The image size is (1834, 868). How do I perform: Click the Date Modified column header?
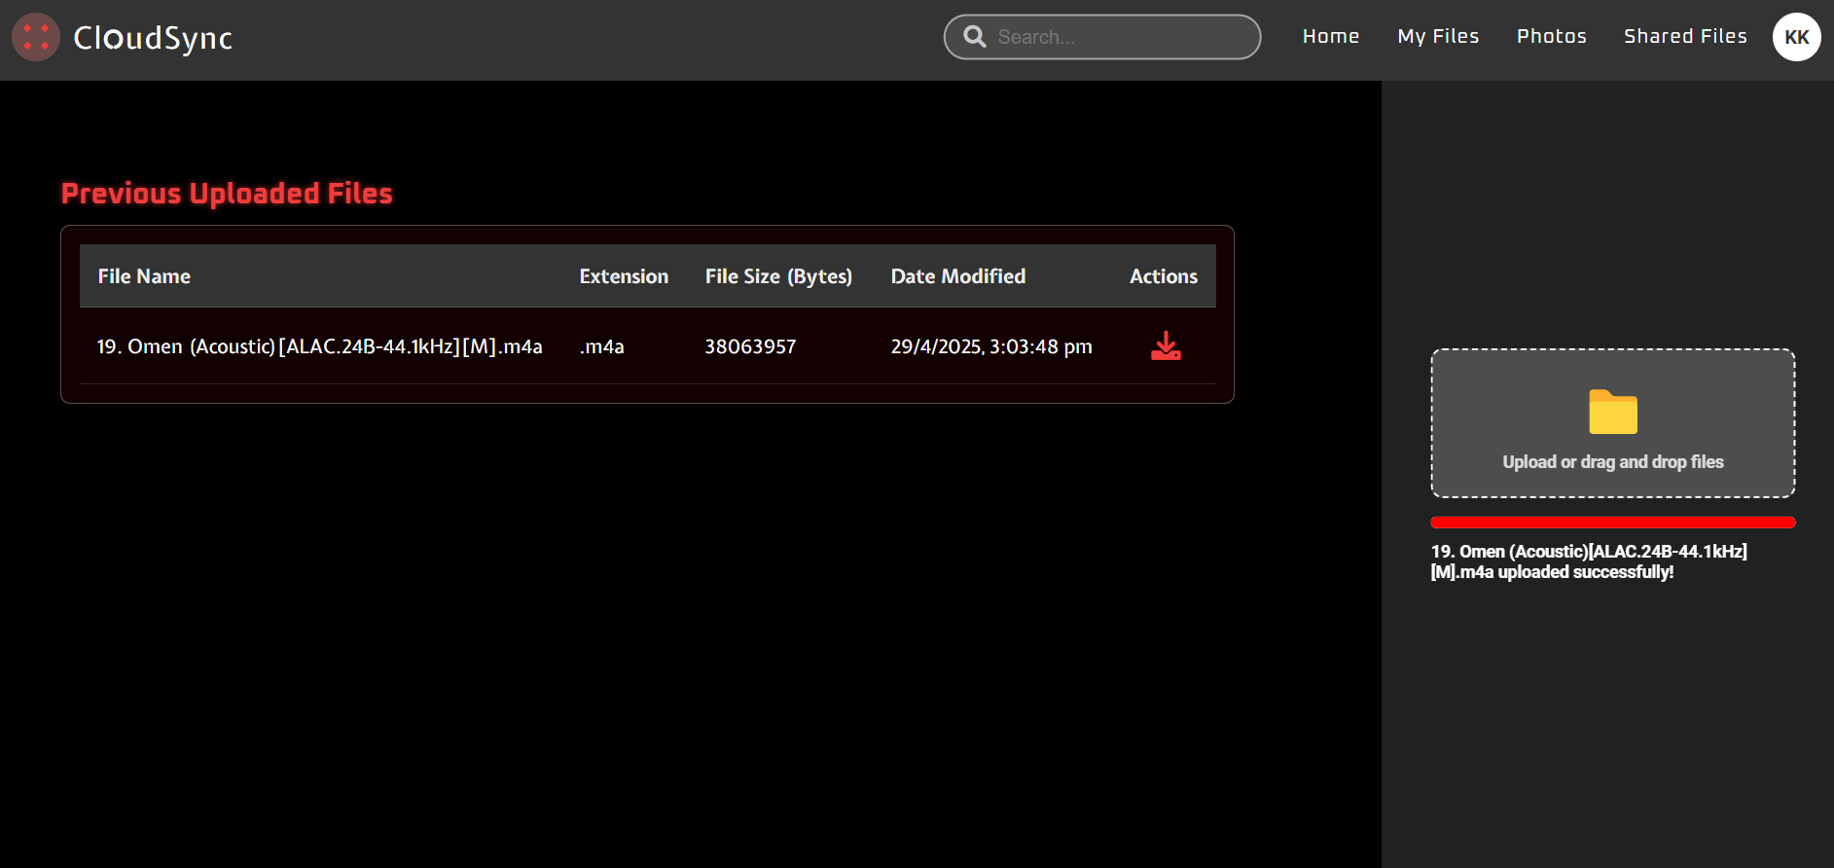pos(957,276)
